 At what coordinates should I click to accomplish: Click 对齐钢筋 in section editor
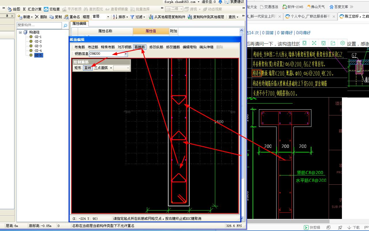point(124,47)
